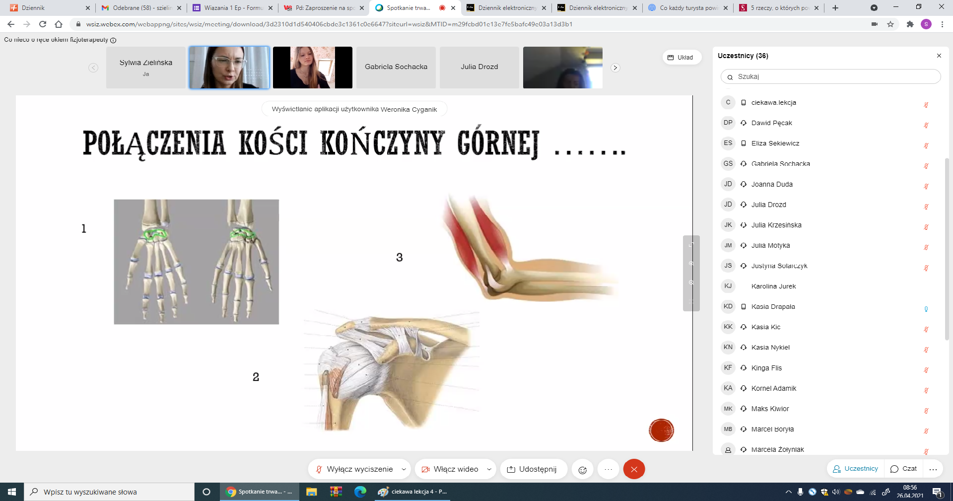
Task: Switch to Pd: Zaproszenie tab
Action: coord(324,7)
